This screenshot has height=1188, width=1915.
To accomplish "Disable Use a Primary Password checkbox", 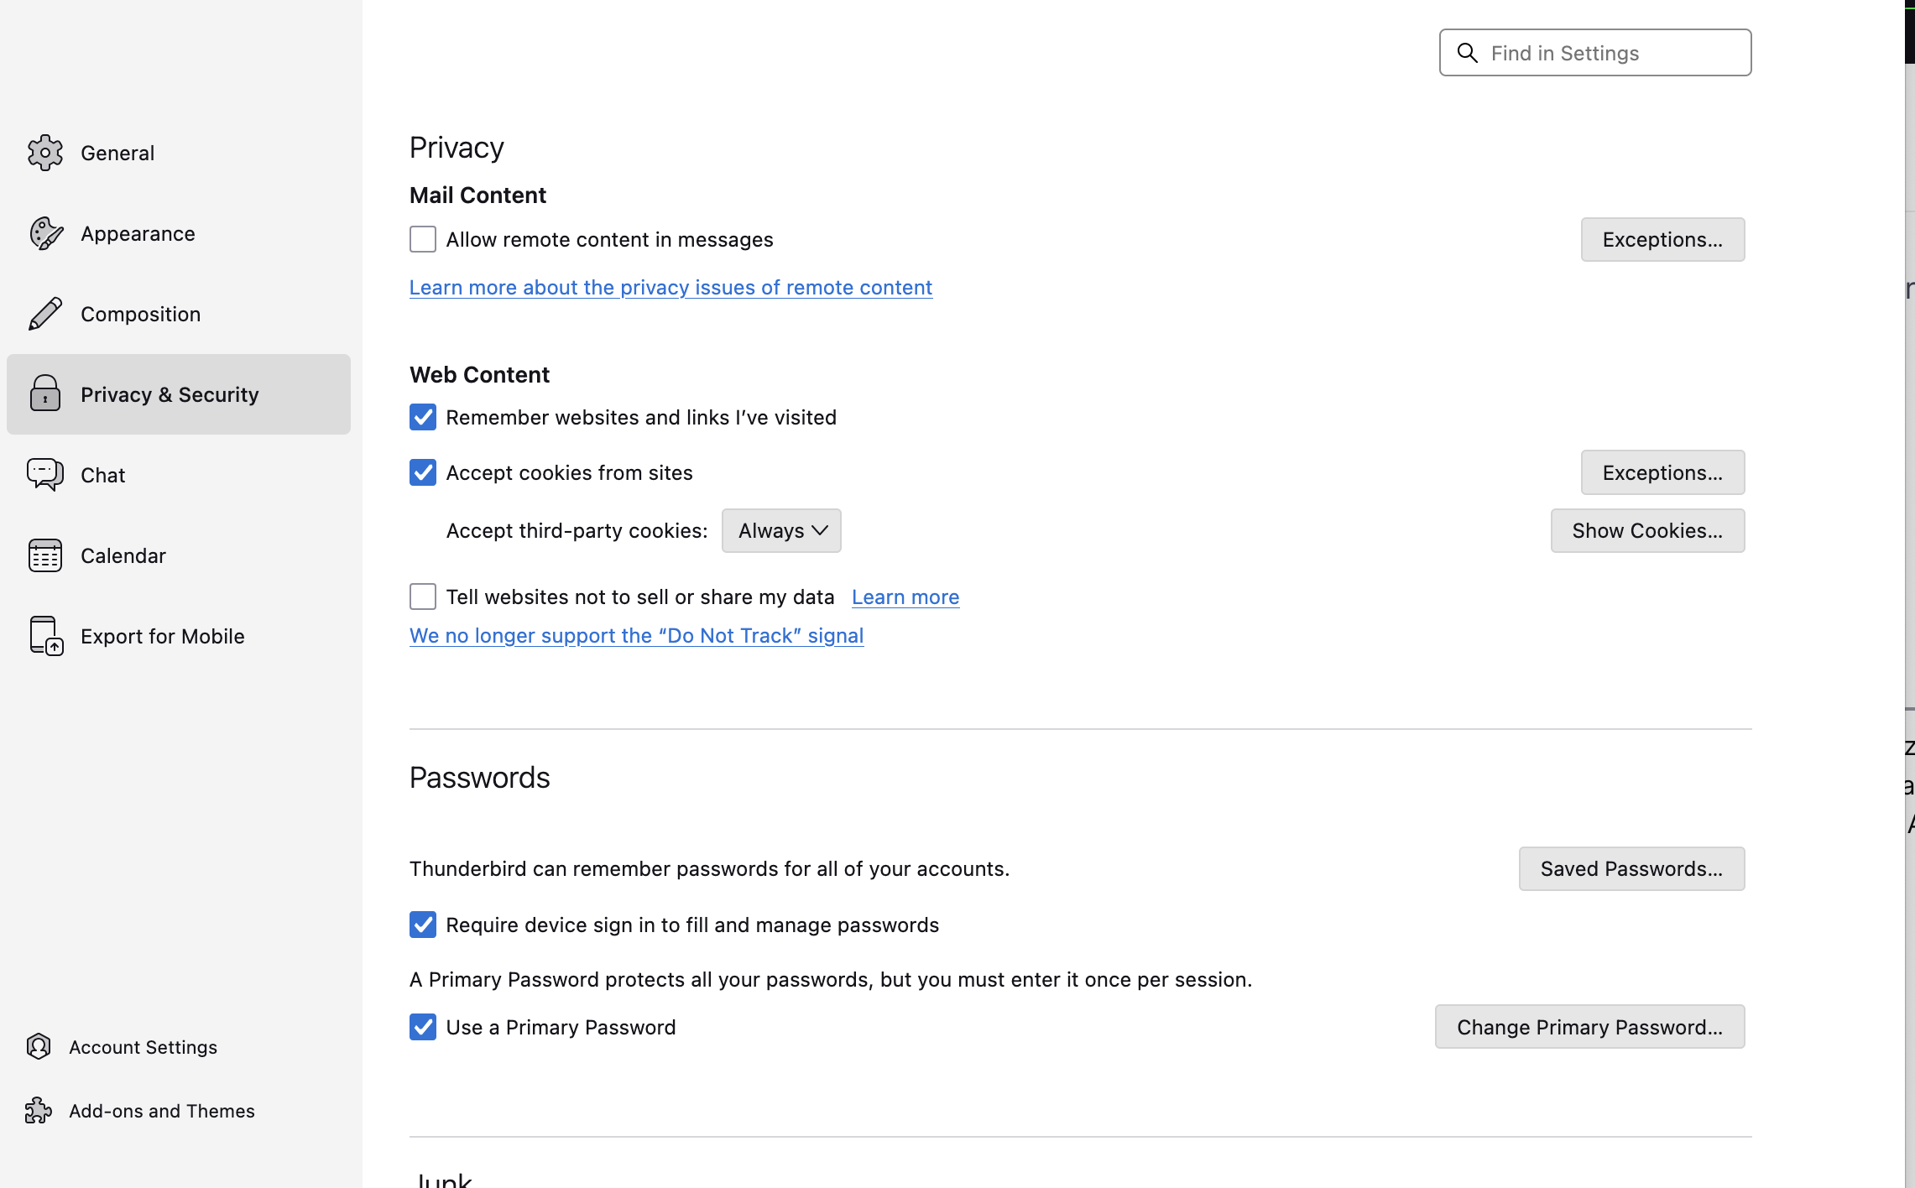I will coord(423,1027).
